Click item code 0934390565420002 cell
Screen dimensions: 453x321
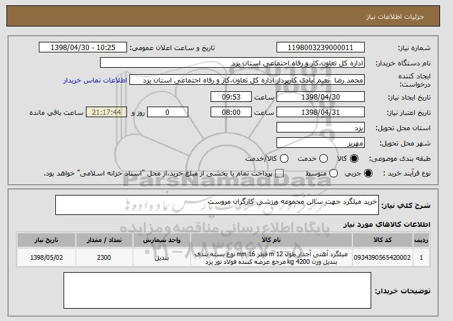[382, 257]
